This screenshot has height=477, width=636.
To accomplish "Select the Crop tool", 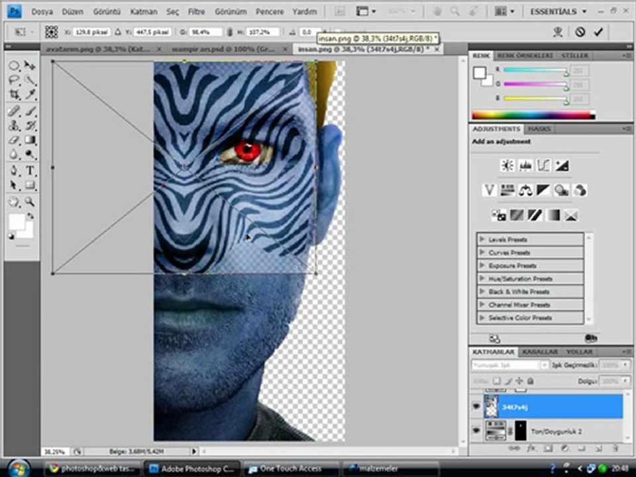I will point(14,95).
